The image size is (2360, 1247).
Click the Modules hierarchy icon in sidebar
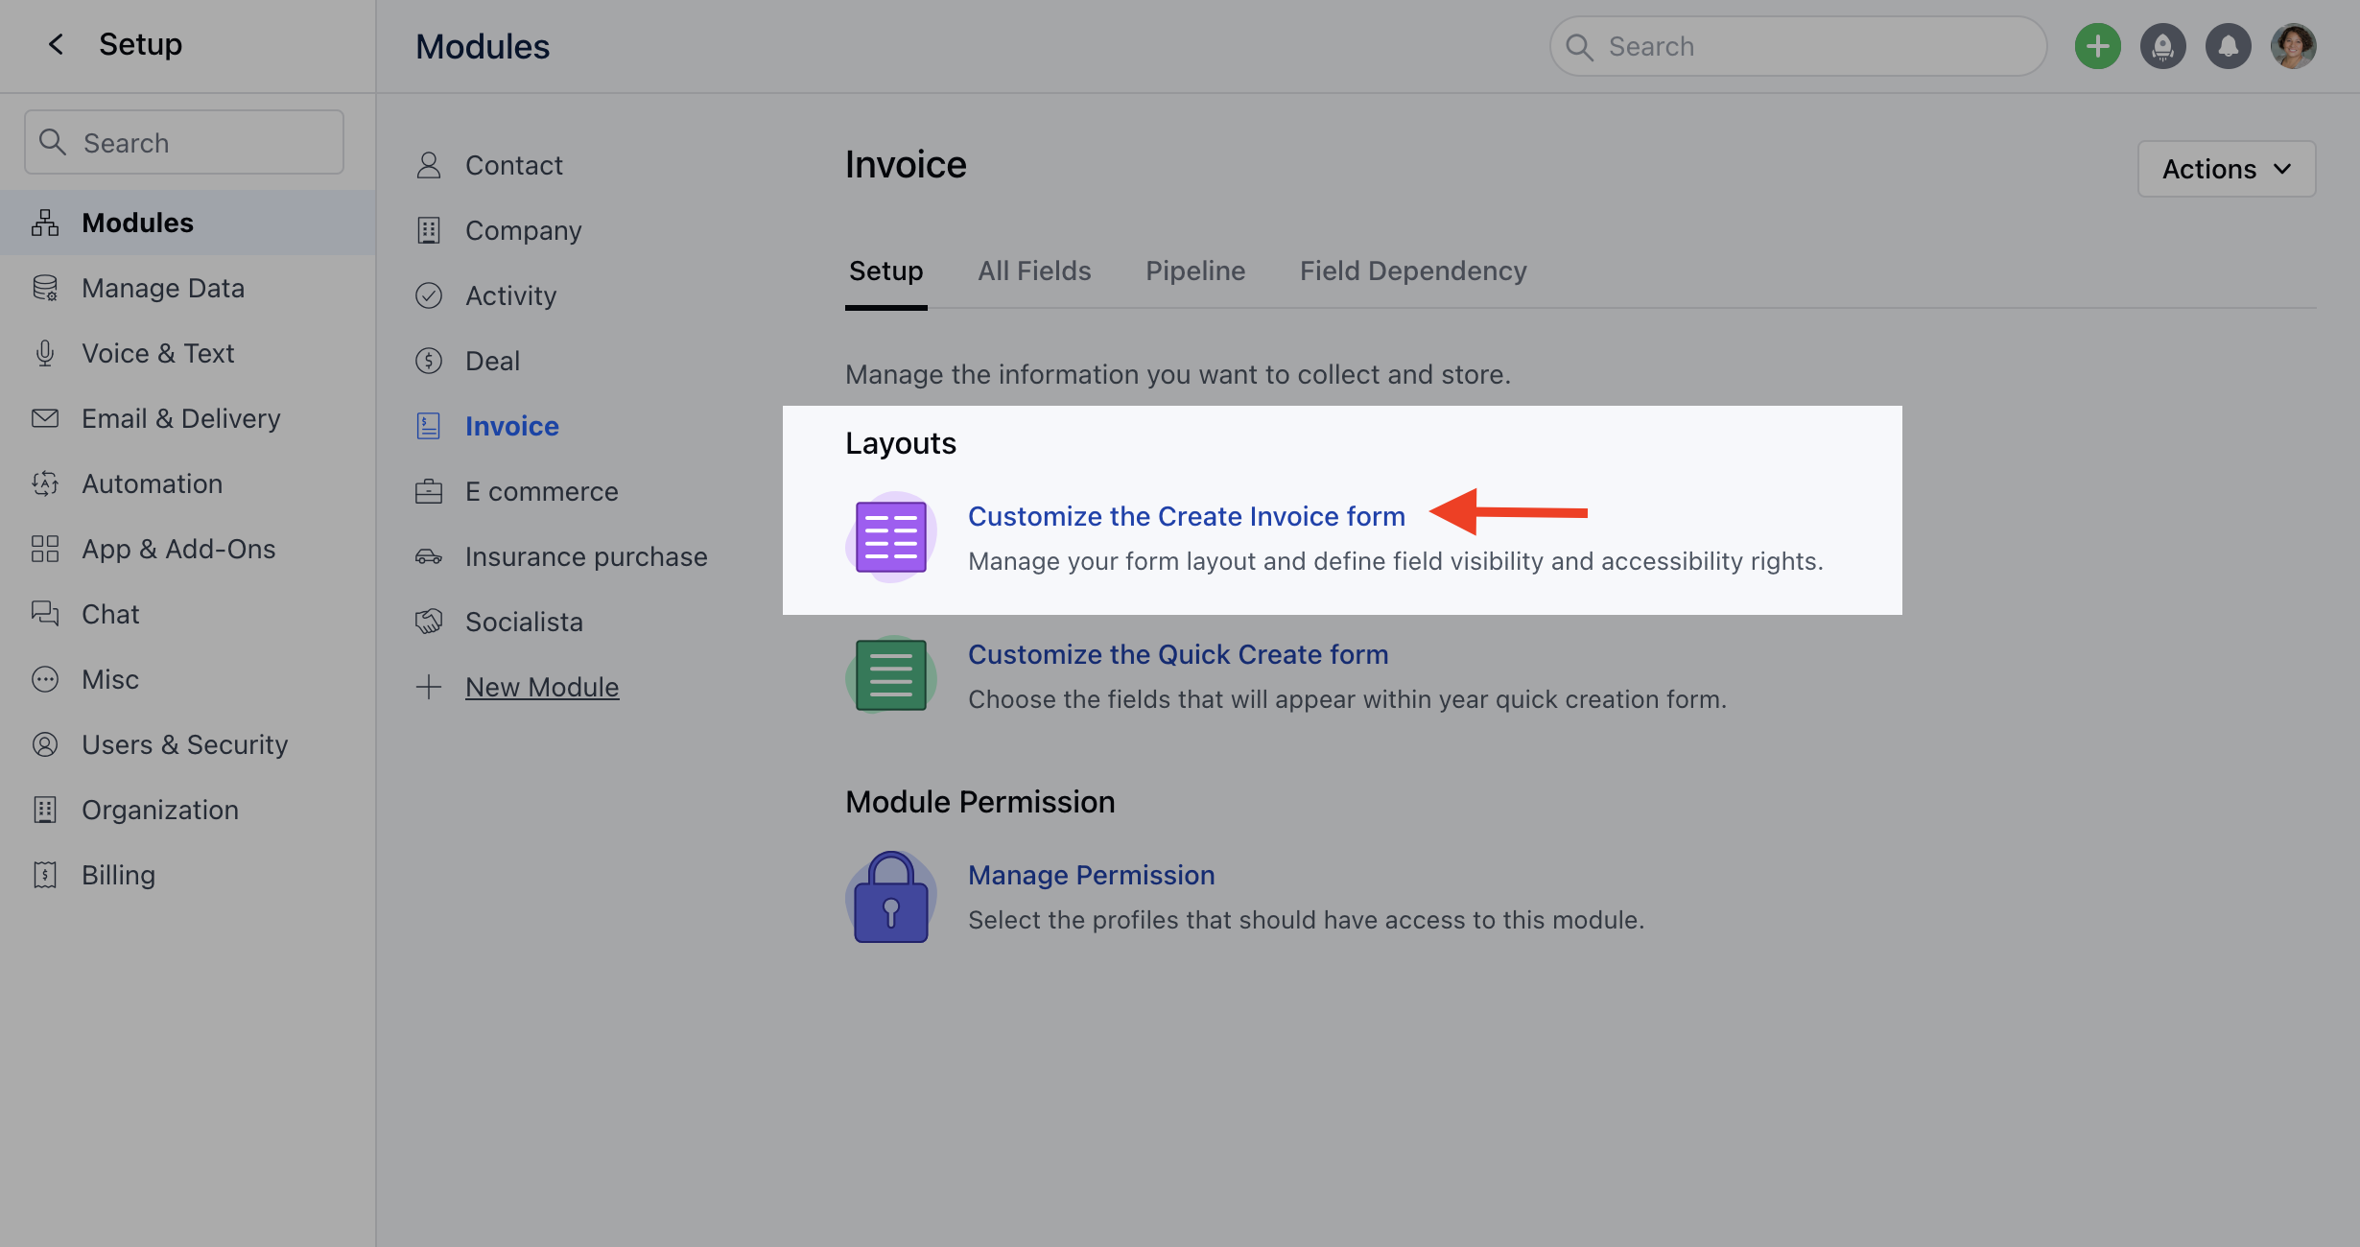click(45, 223)
